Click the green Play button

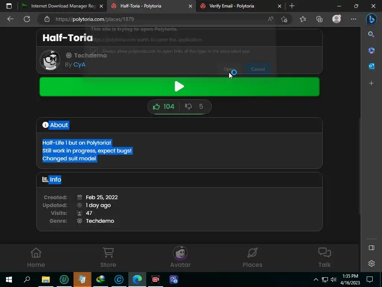(x=179, y=87)
